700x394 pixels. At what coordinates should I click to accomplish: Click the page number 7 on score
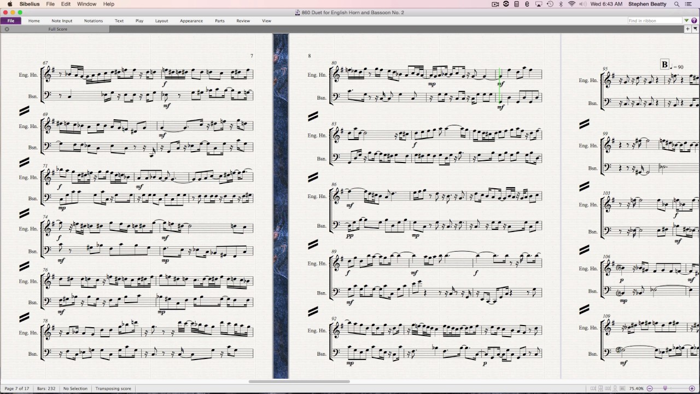pos(252,56)
